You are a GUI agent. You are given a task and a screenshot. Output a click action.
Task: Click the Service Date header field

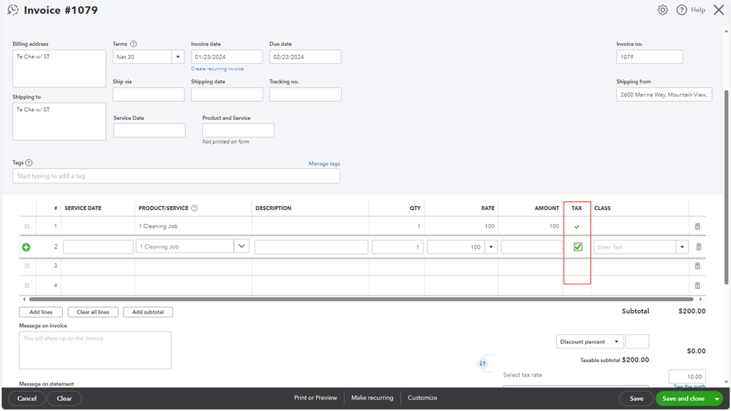149,130
